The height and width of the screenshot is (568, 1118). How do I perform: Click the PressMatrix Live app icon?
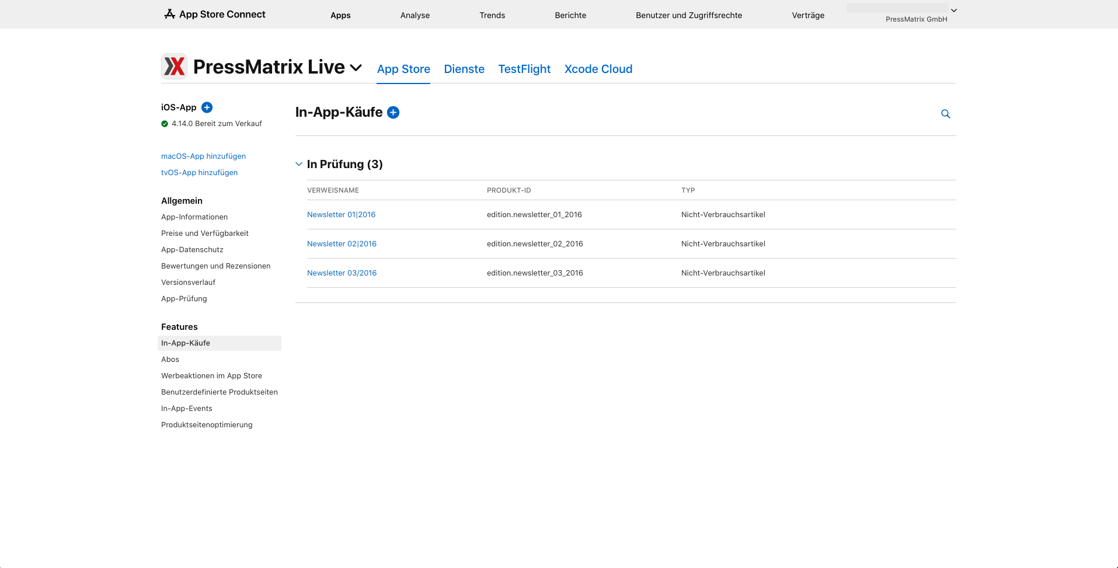[x=174, y=67]
